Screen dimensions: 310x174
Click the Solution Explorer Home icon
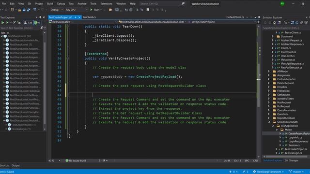point(274,23)
